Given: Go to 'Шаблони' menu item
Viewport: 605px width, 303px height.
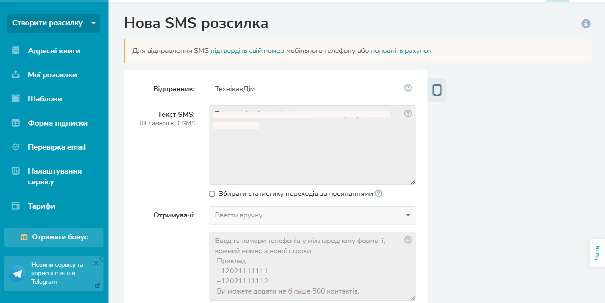Looking at the screenshot, I should [x=45, y=99].
